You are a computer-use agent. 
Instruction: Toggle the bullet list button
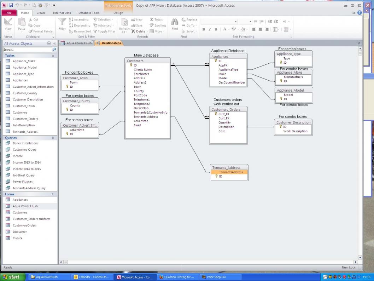click(x=256, y=22)
